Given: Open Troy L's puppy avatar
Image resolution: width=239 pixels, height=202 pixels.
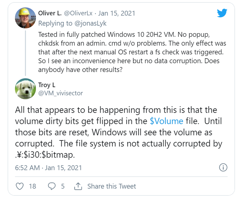Looking at the screenshot, I should pos(25,89).
